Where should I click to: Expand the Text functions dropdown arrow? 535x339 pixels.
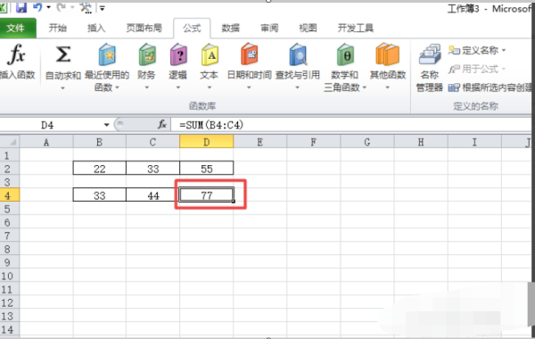tap(210, 88)
